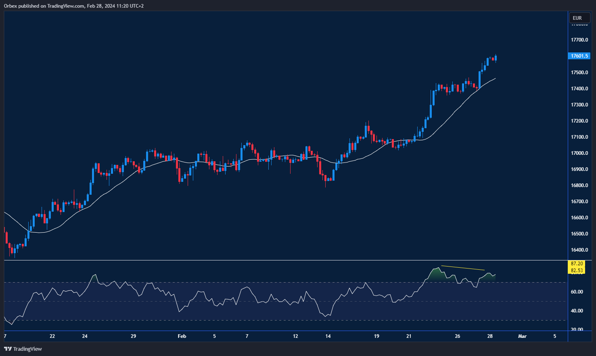
Task: Select the green overbought RSI shaded peak
Action: click(437, 275)
